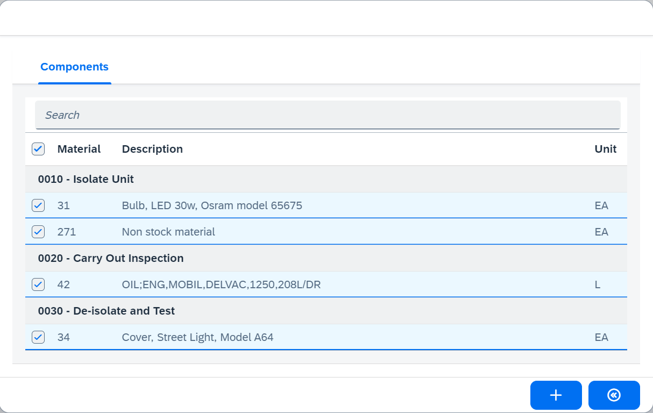Click the unit EA in Non stock material row
Screen dimensions: 653x413
601,232
